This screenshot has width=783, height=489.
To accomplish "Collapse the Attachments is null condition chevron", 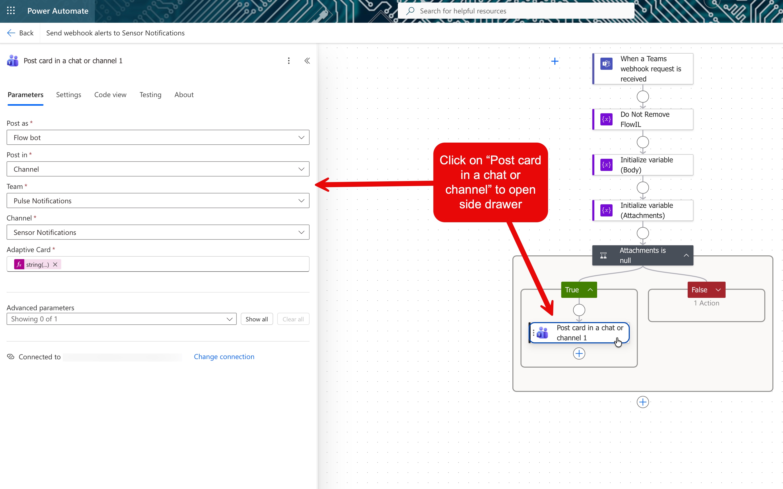I will click(686, 255).
